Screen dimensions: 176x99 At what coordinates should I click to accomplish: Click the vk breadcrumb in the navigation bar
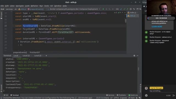coord(15,9)
